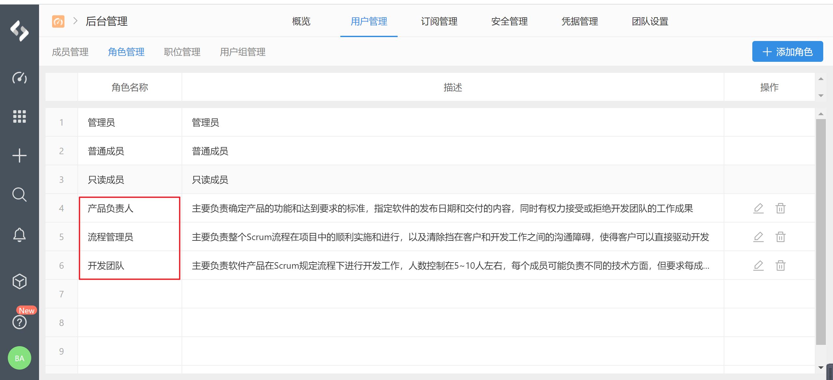Edit the 开发团队 role

pyautogui.click(x=758, y=265)
